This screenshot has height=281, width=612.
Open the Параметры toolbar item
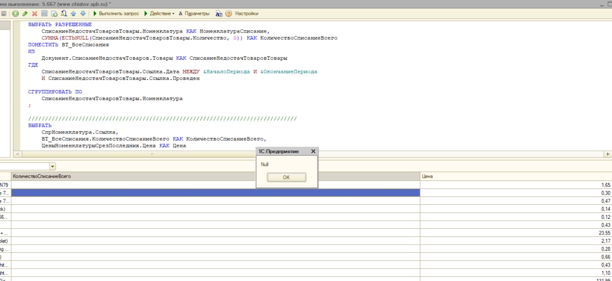coord(194,14)
